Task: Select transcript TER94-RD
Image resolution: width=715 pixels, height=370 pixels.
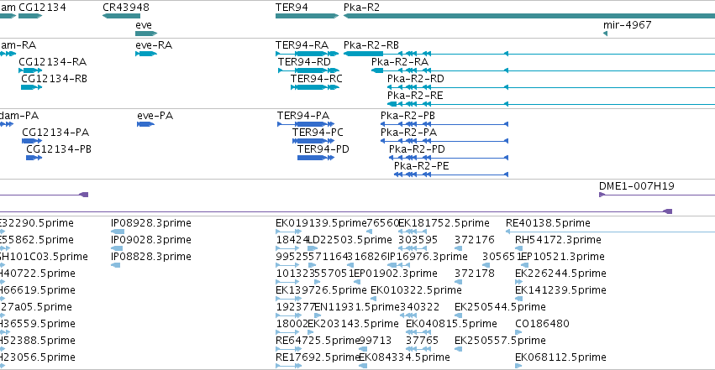Action: click(308, 70)
